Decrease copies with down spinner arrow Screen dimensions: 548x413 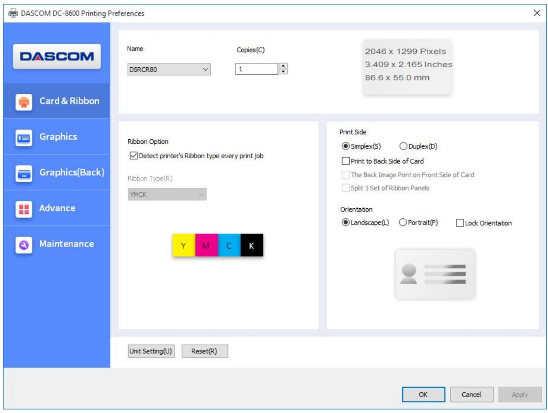[x=284, y=72]
